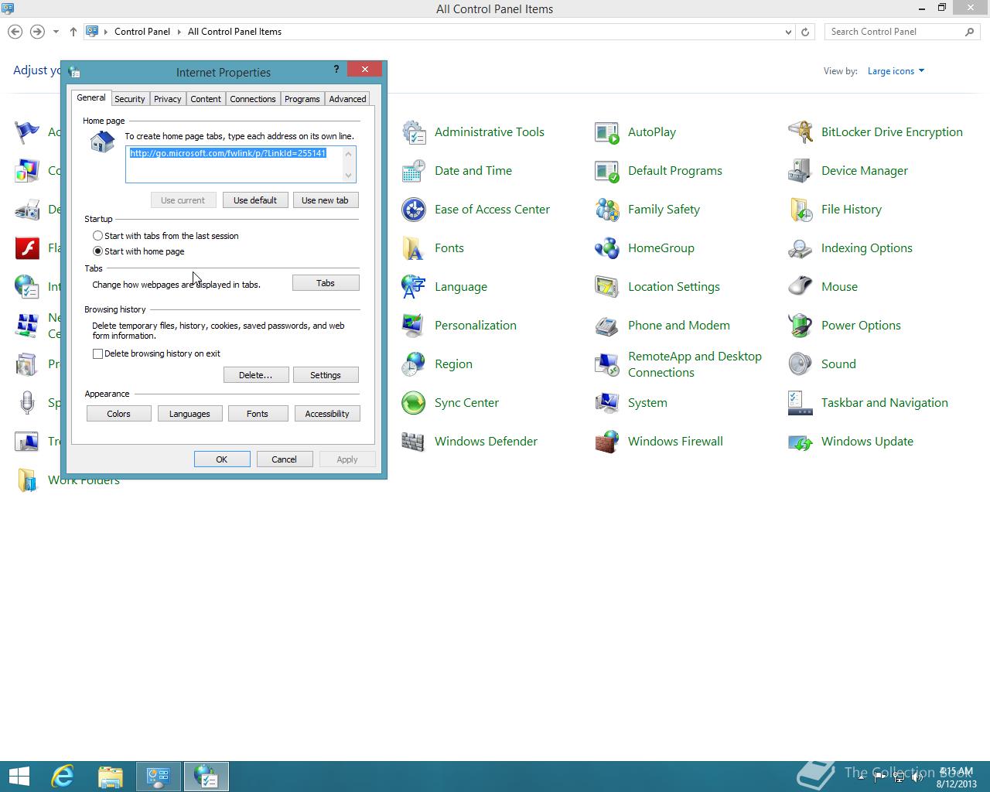The image size is (990, 792).
Task: Expand the address bar history dropdown
Action: pyautogui.click(x=788, y=32)
